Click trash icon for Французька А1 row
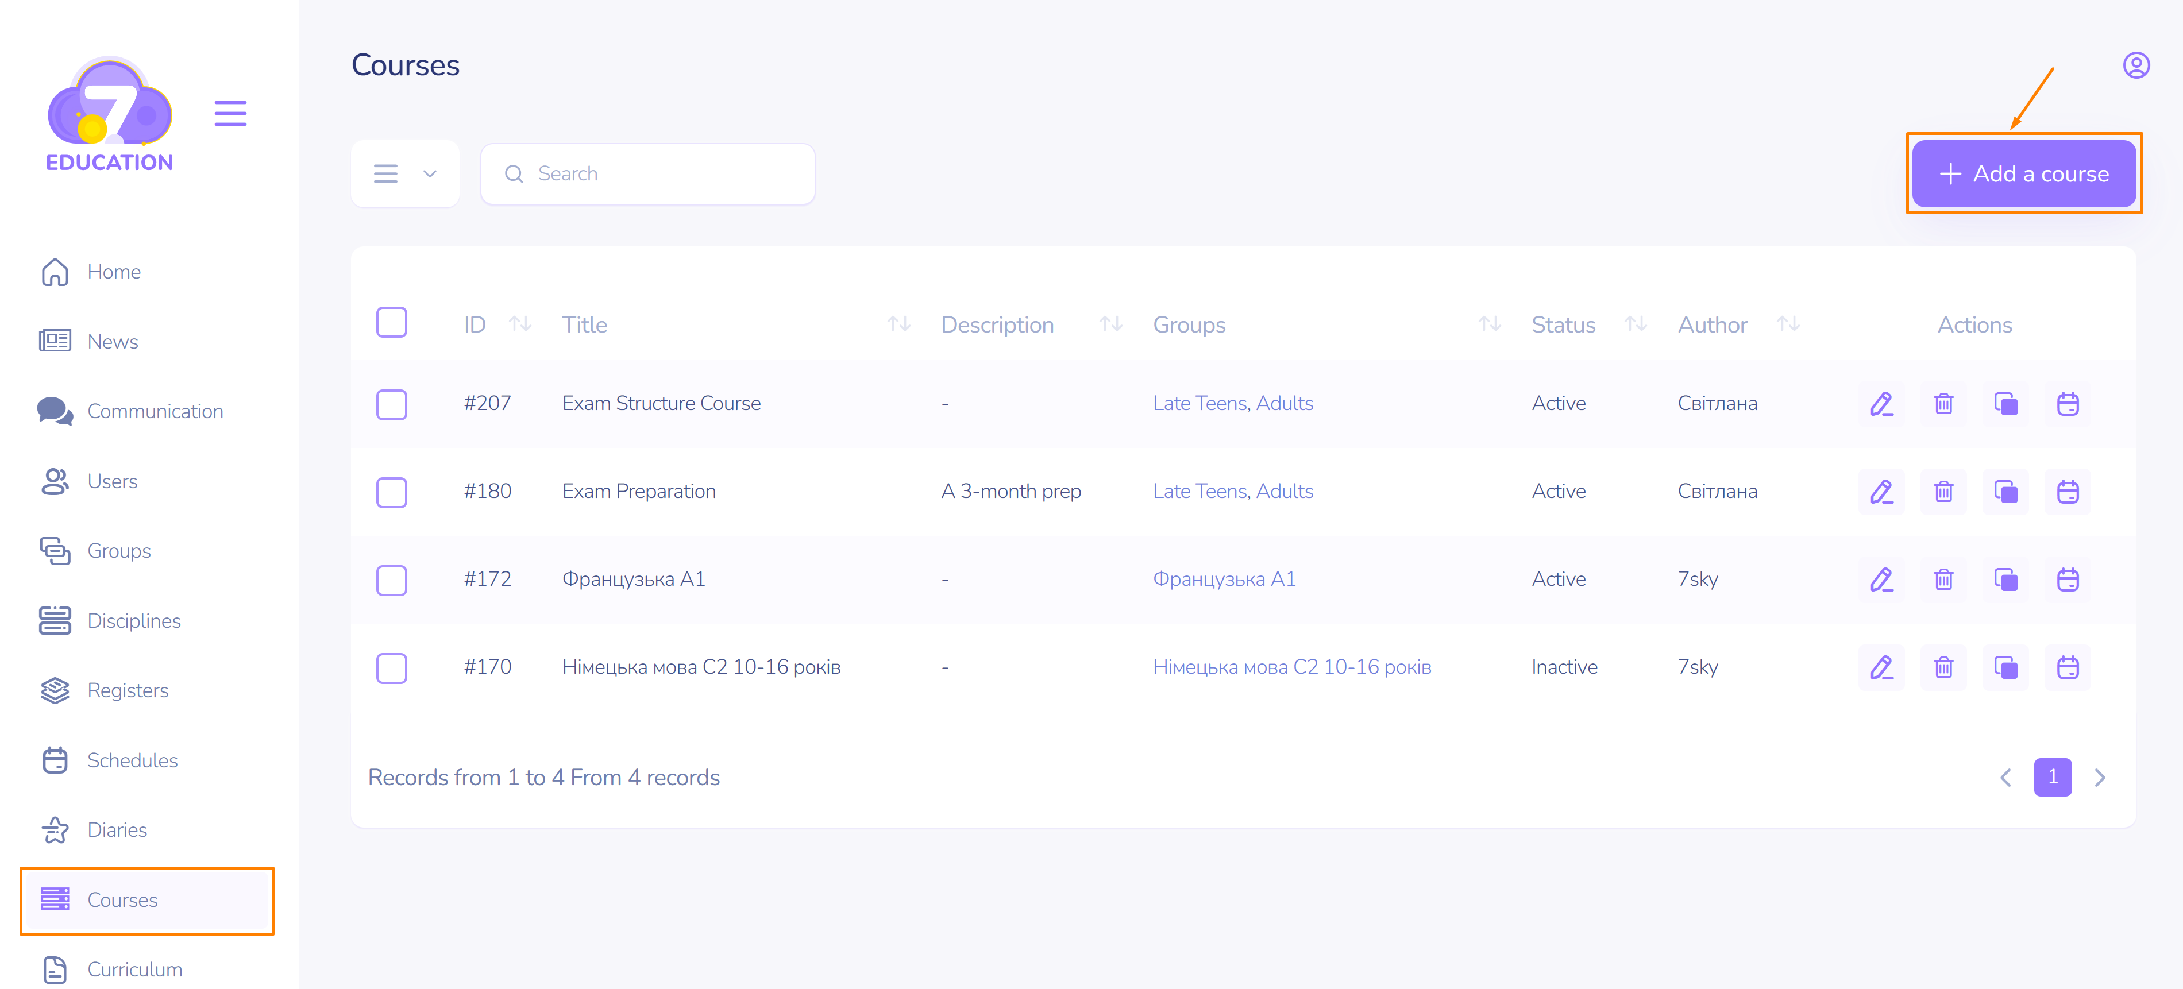The height and width of the screenshot is (989, 2183). (1943, 580)
